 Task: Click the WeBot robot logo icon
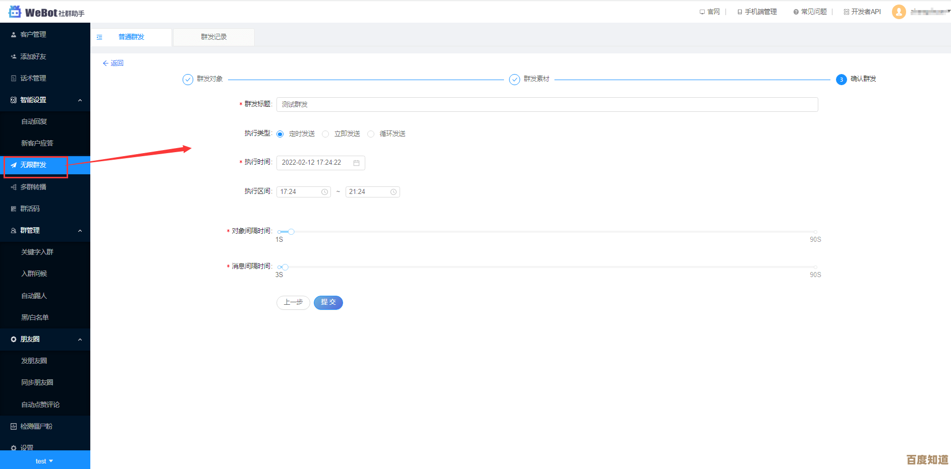pos(15,12)
